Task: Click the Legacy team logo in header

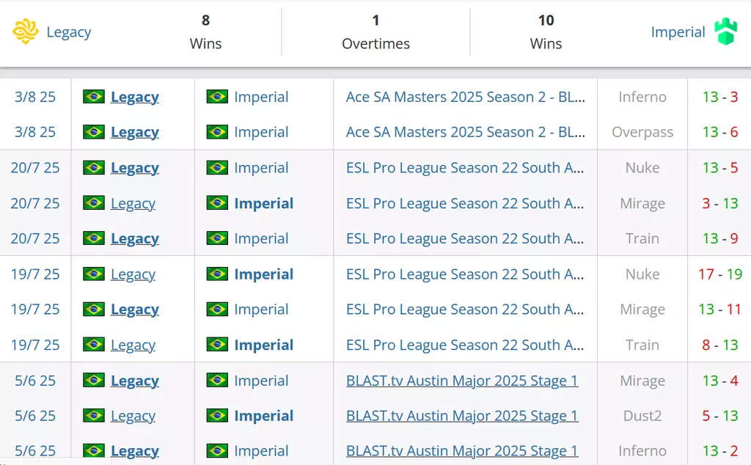Action: (26, 32)
